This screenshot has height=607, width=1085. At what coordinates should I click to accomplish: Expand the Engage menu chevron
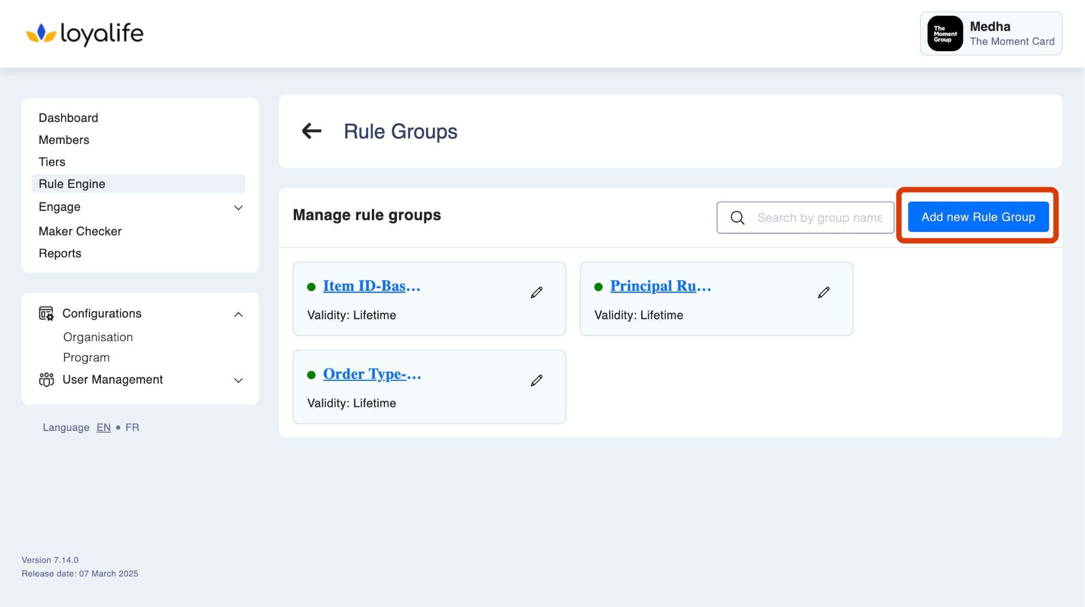coord(238,208)
